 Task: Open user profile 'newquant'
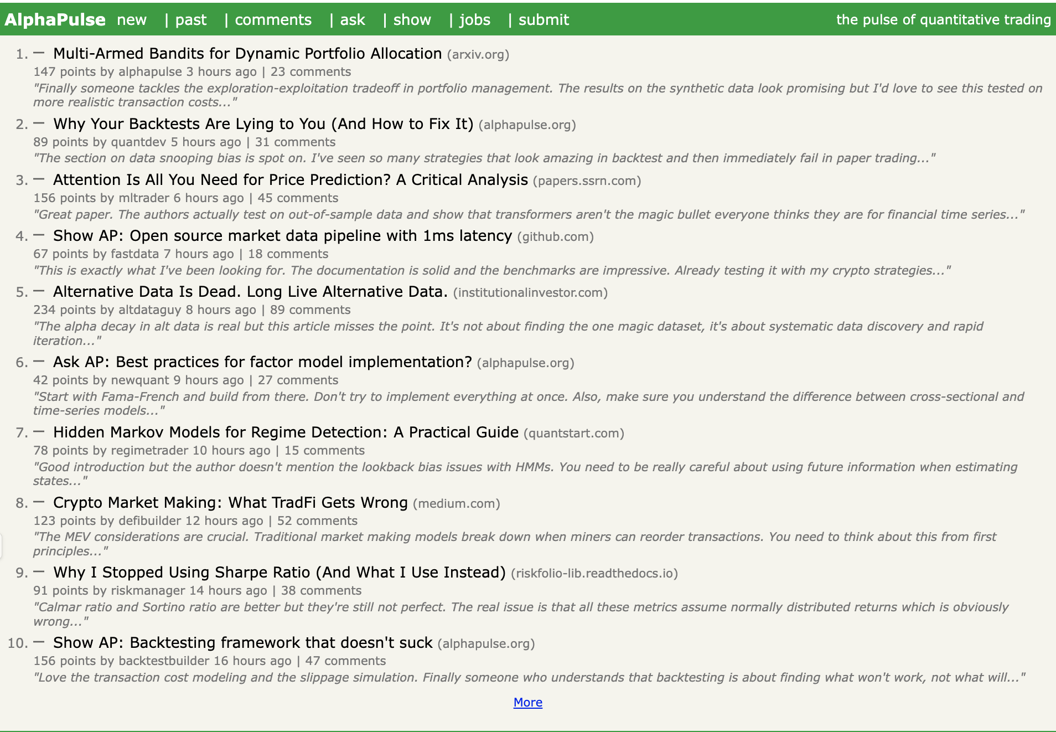click(x=140, y=380)
